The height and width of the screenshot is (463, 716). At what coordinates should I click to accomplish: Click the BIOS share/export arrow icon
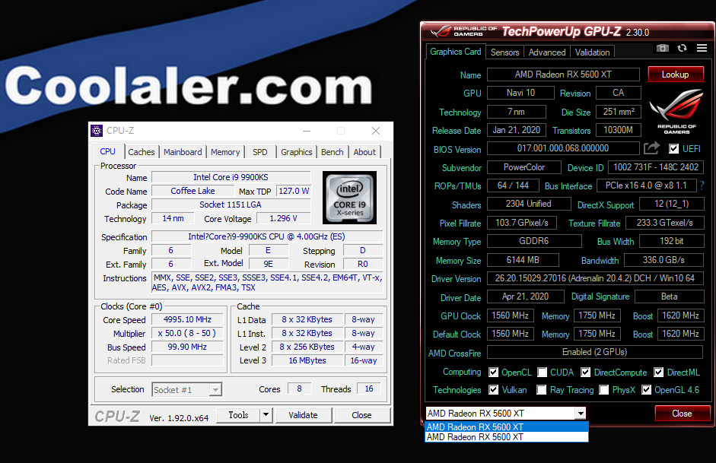coord(651,147)
